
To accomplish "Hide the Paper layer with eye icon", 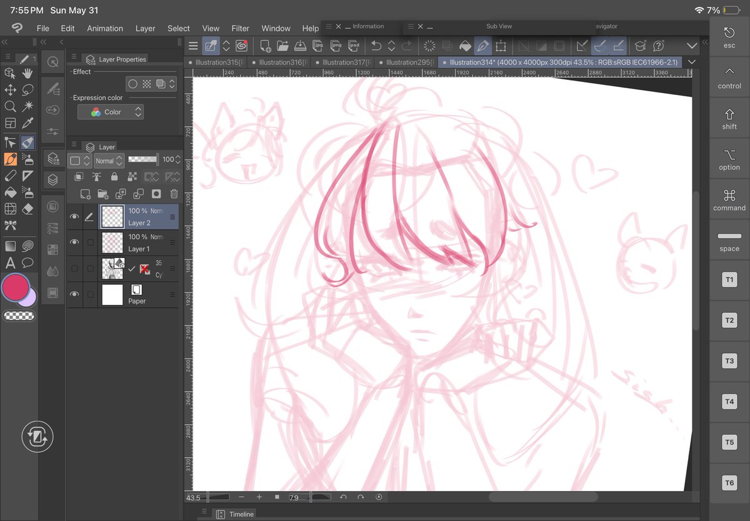I will (x=74, y=294).
